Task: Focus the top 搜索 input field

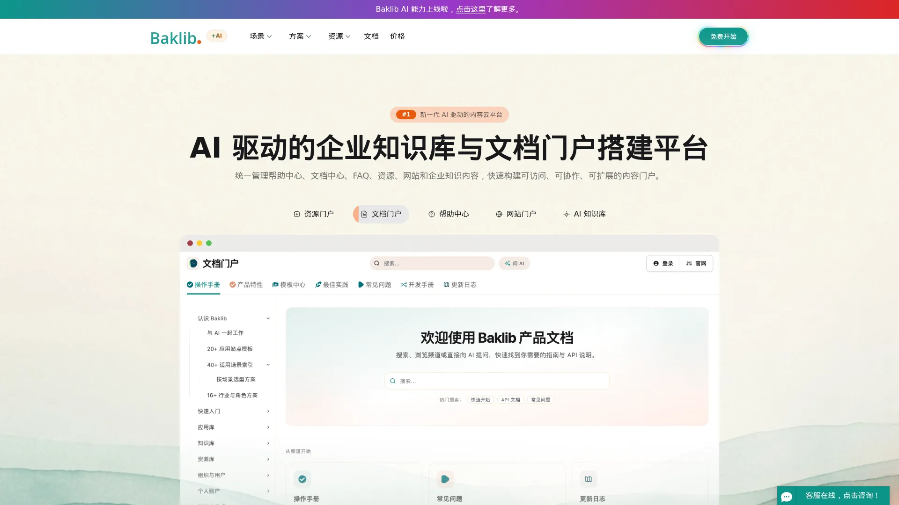Action: coord(432,263)
